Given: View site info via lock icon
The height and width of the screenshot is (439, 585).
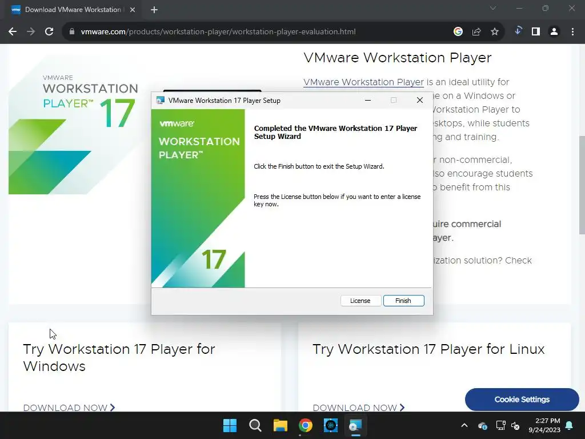Looking at the screenshot, I should (72, 32).
